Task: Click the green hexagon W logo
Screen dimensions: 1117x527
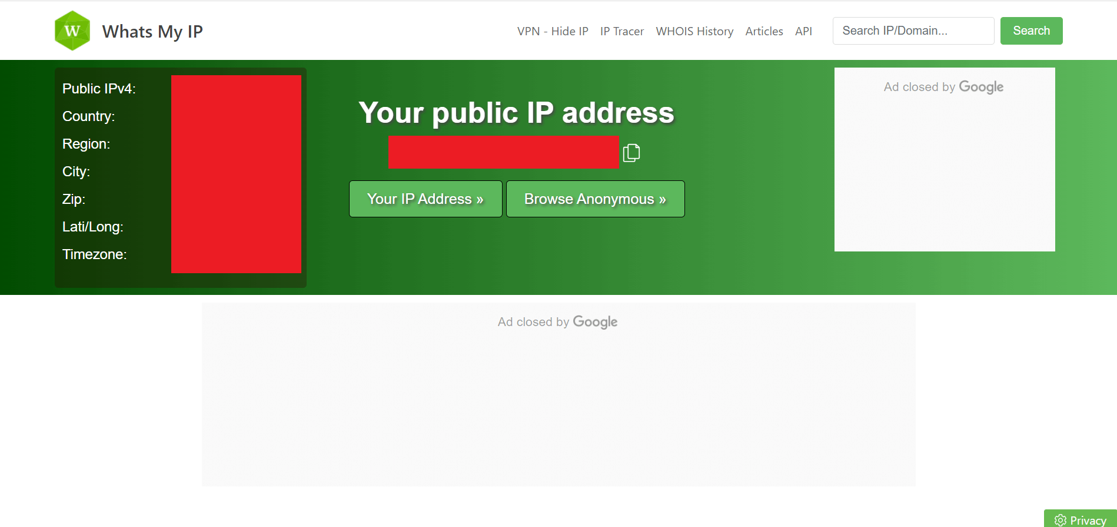Action: point(72,31)
